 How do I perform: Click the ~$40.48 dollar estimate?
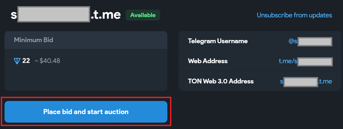coord(47,61)
